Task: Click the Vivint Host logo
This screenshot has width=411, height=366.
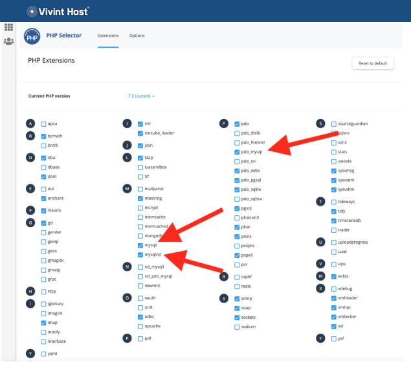Action: (57, 11)
